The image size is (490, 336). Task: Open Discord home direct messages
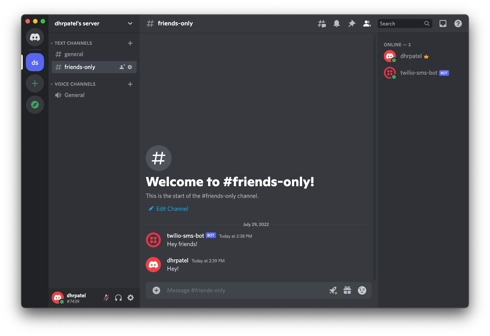[35, 37]
